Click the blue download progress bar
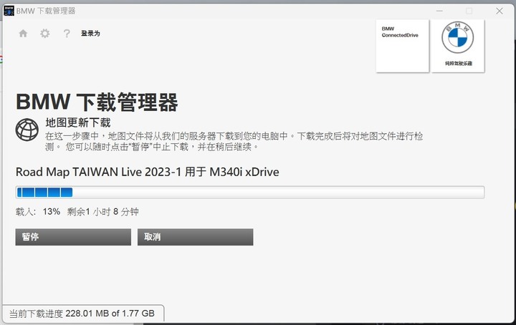 [250, 193]
